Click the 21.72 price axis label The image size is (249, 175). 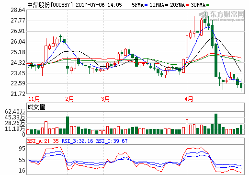coord(18,94)
